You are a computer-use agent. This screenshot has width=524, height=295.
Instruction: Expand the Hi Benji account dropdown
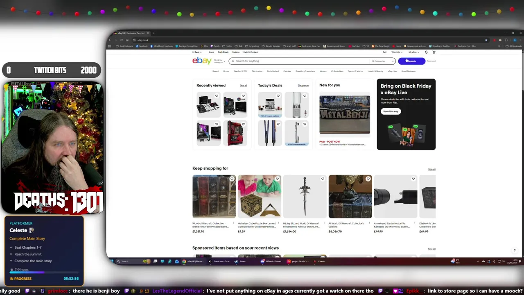197,52
